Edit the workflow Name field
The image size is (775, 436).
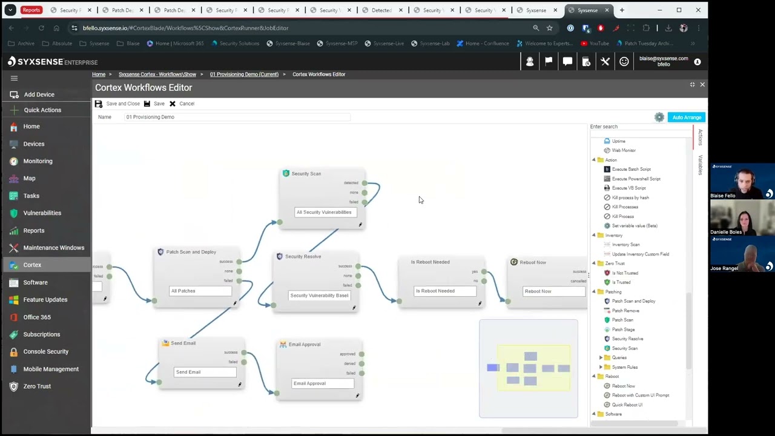click(x=237, y=117)
